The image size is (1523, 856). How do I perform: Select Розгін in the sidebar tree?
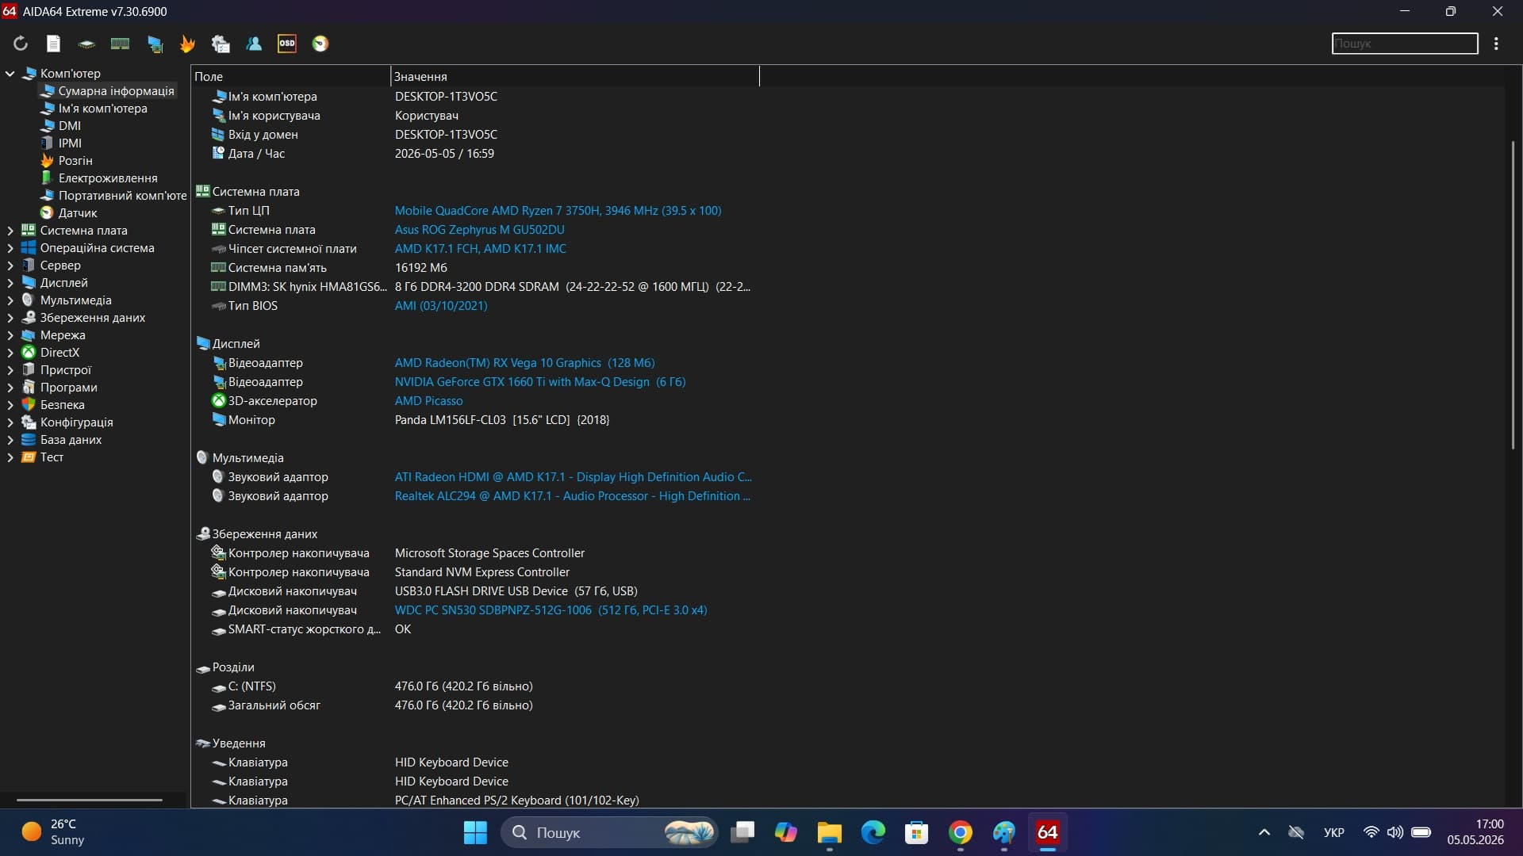tap(75, 161)
